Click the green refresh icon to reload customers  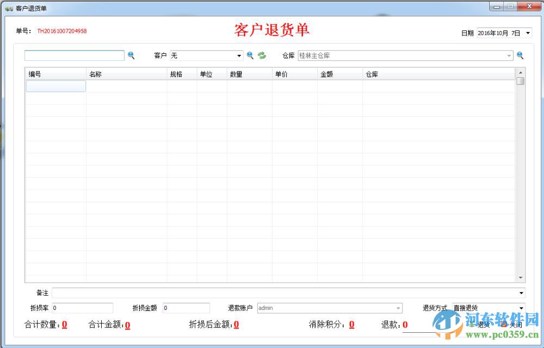pos(261,55)
